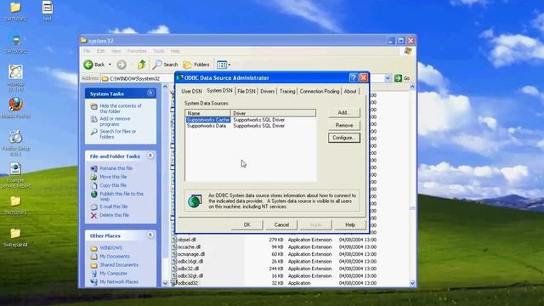Click the Name column header
The height and width of the screenshot is (306, 544).
tap(207, 113)
